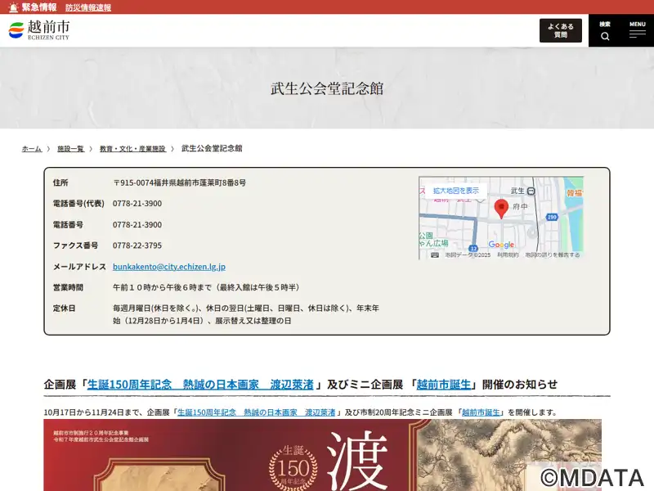
Task: Click 利用規約 on the map footer
Action: tap(508, 255)
